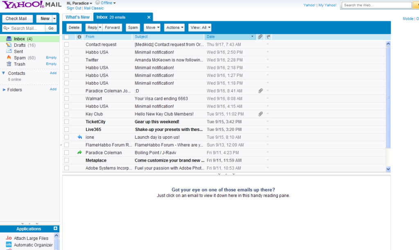Select the Twitter email checkbox

[x=67, y=60]
